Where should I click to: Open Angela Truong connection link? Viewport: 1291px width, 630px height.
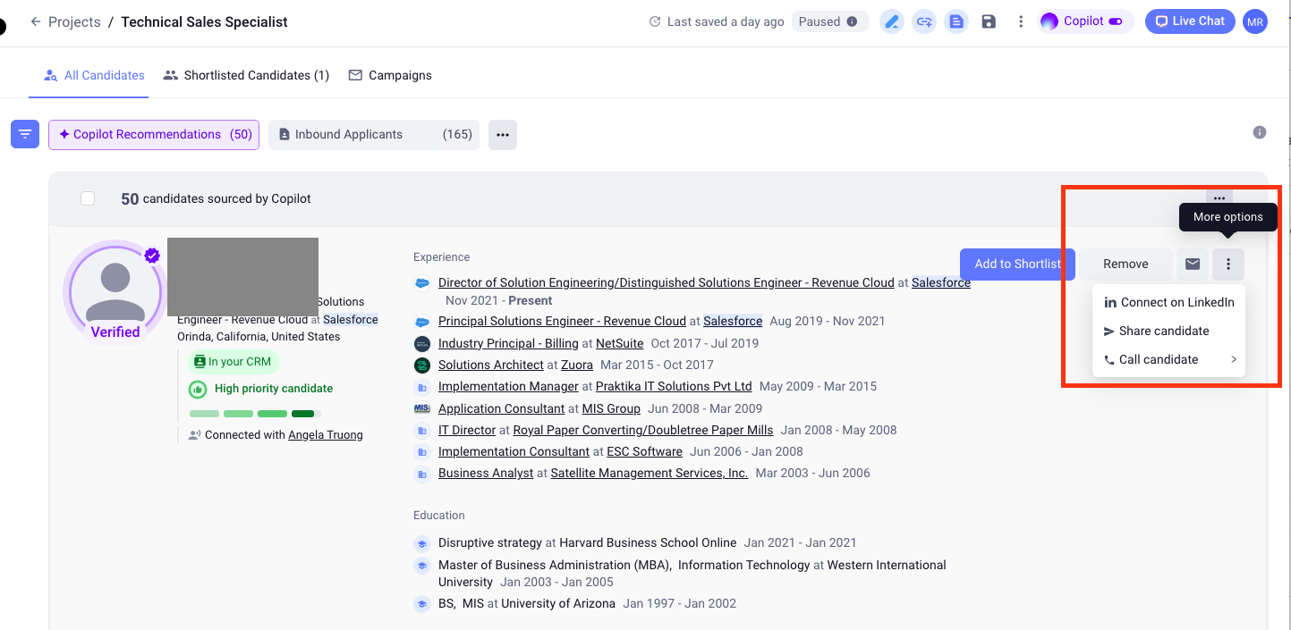(x=326, y=435)
